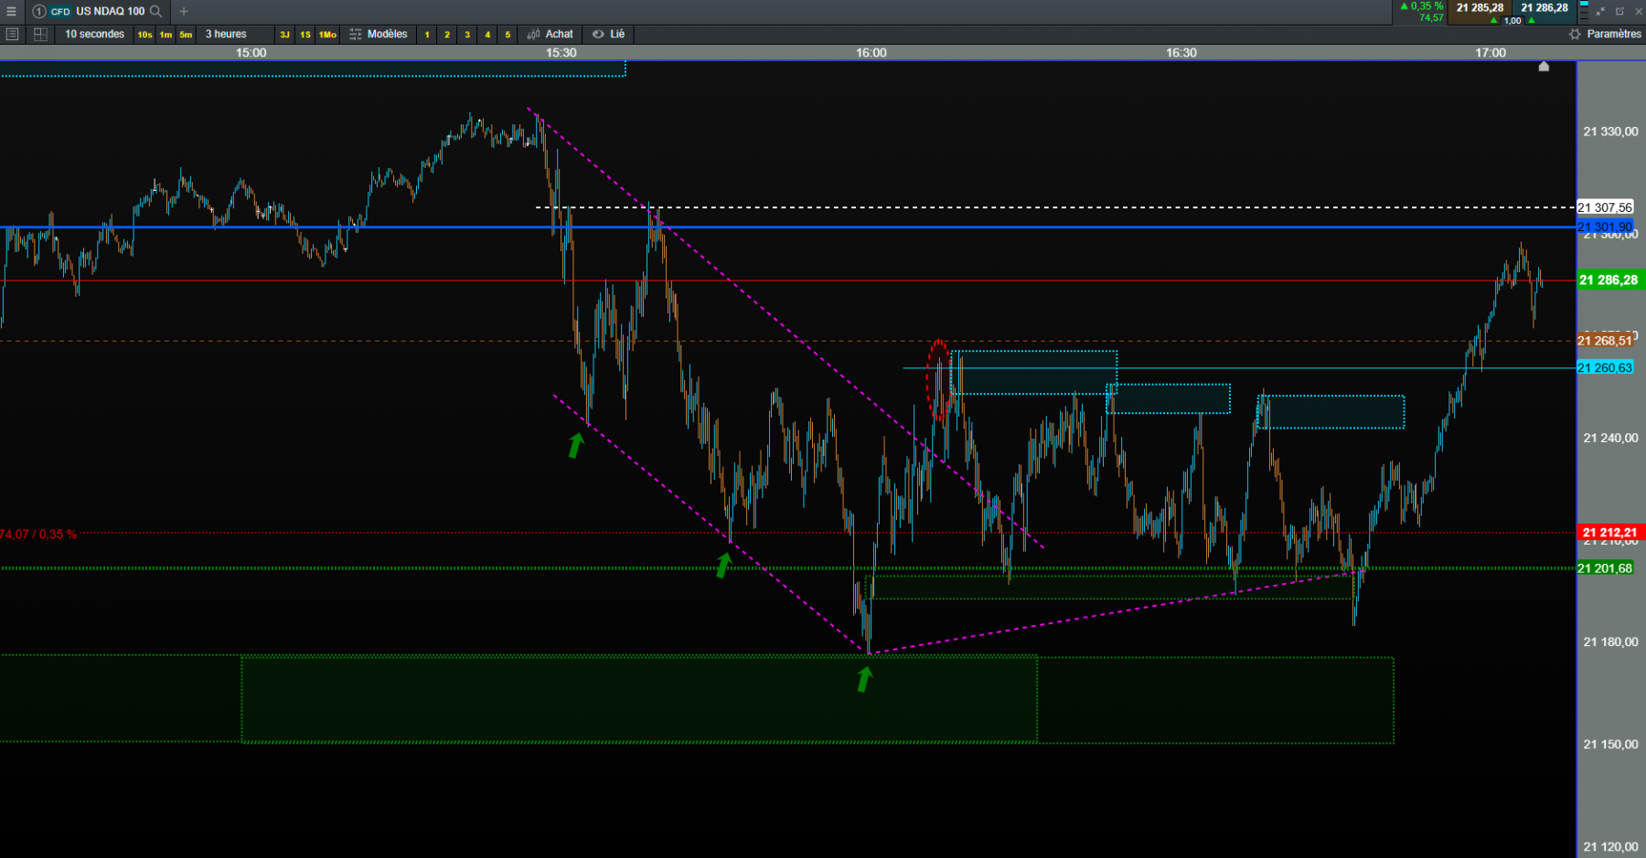Select the 1Mo history shortcut
The width and height of the screenshot is (1646, 858).
tap(327, 35)
